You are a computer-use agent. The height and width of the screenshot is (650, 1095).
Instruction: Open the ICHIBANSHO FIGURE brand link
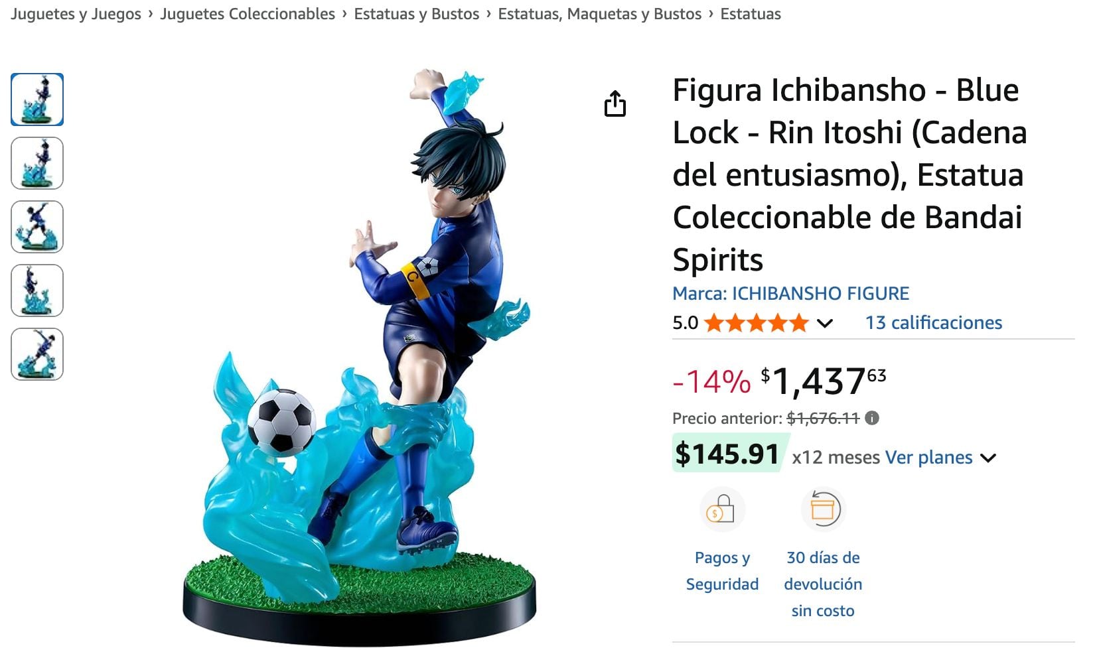[790, 293]
